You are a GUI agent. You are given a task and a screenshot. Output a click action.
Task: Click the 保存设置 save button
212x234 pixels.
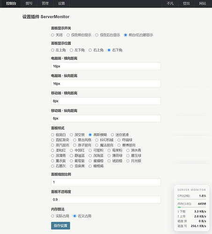60,226
